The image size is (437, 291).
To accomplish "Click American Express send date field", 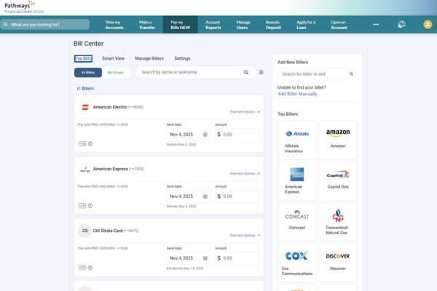I will (x=189, y=196).
